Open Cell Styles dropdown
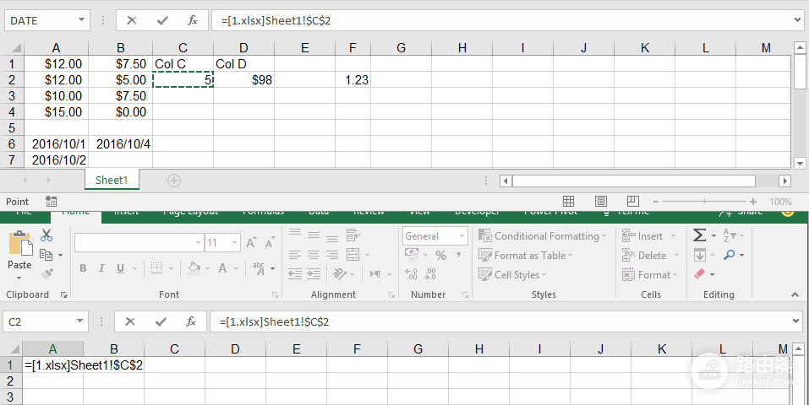809x405 pixels. pyautogui.click(x=511, y=274)
